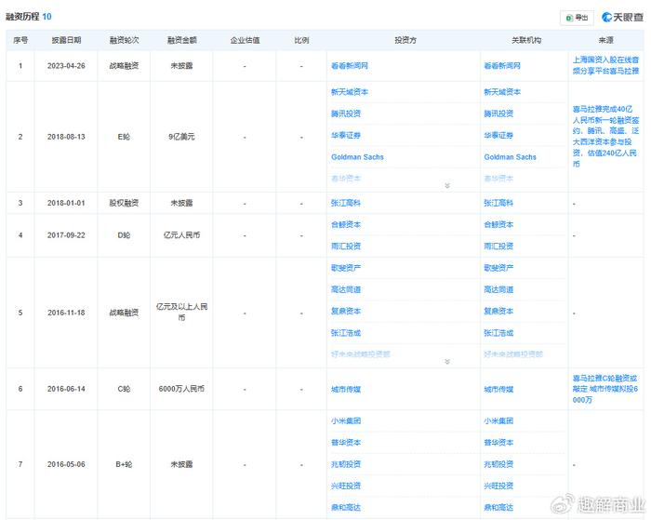Click the 股权融资 round cell

click(x=124, y=203)
